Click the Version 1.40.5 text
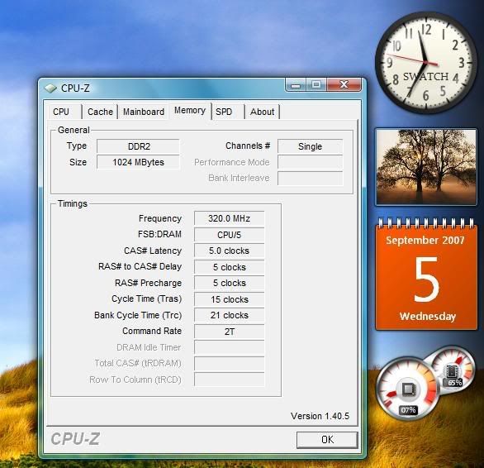This screenshot has width=484, height=468. [320, 416]
